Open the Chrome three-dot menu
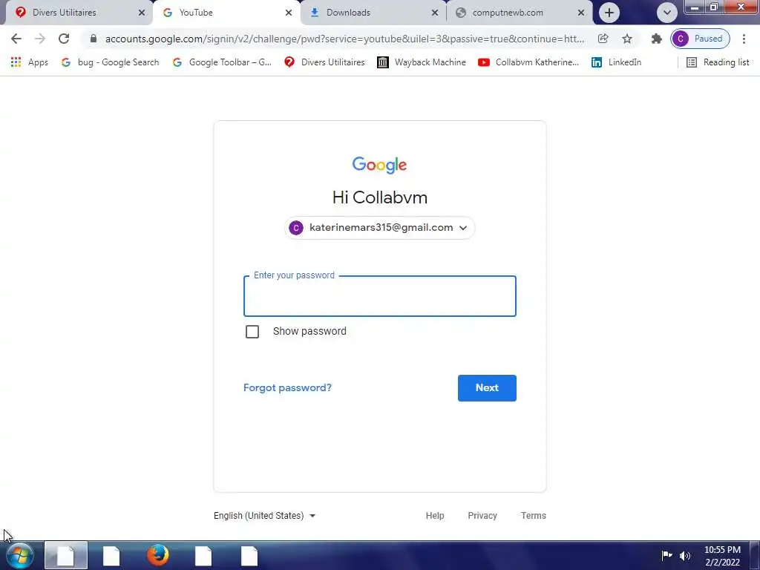 pos(744,39)
